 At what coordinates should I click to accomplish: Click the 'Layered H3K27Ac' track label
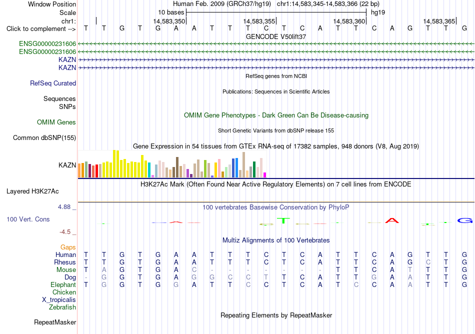click(x=32, y=191)
